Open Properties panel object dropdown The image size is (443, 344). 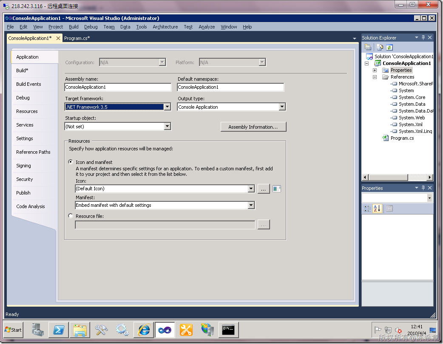point(429,198)
